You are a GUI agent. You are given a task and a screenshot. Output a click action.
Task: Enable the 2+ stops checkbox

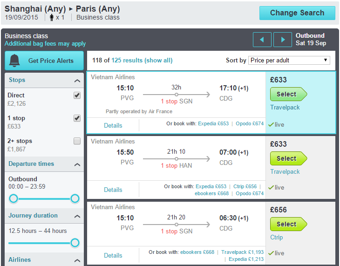(x=77, y=141)
